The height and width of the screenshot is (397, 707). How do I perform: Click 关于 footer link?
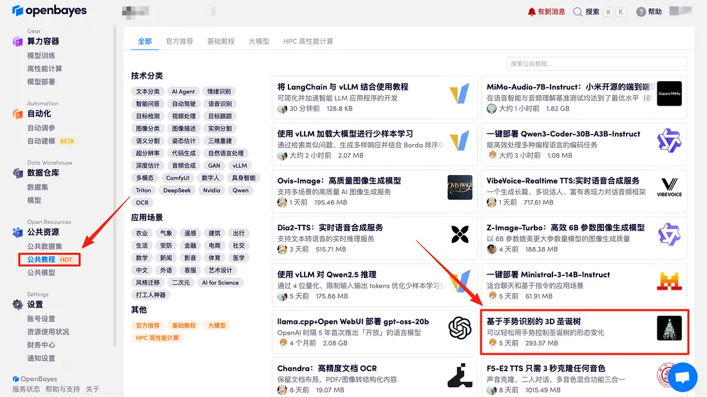pyautogui.click(x=93, y=389)
